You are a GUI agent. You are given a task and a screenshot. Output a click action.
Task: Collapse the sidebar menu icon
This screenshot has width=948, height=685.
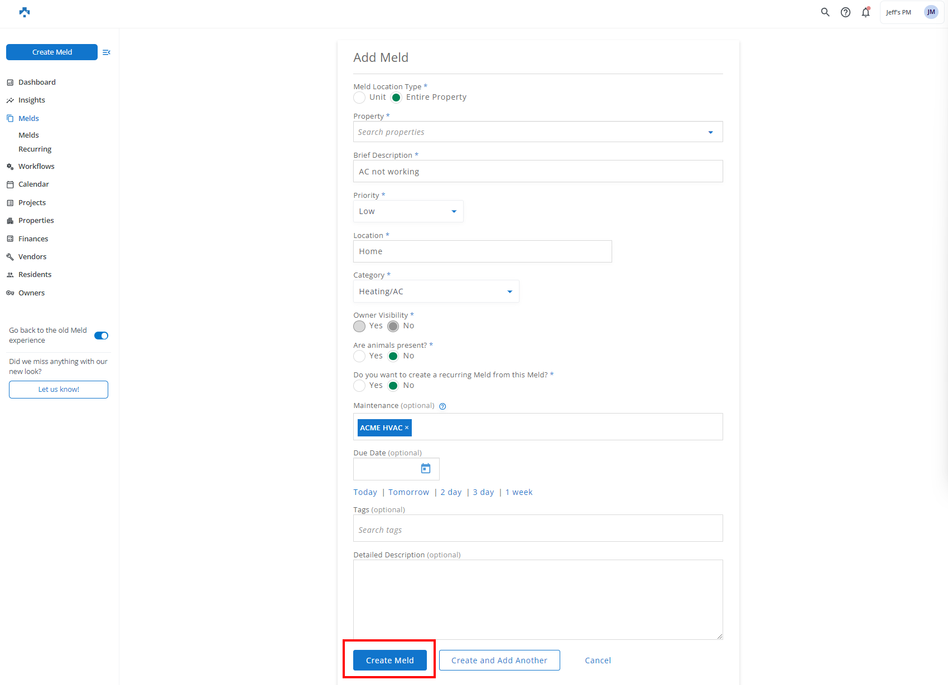coord(107,52)
